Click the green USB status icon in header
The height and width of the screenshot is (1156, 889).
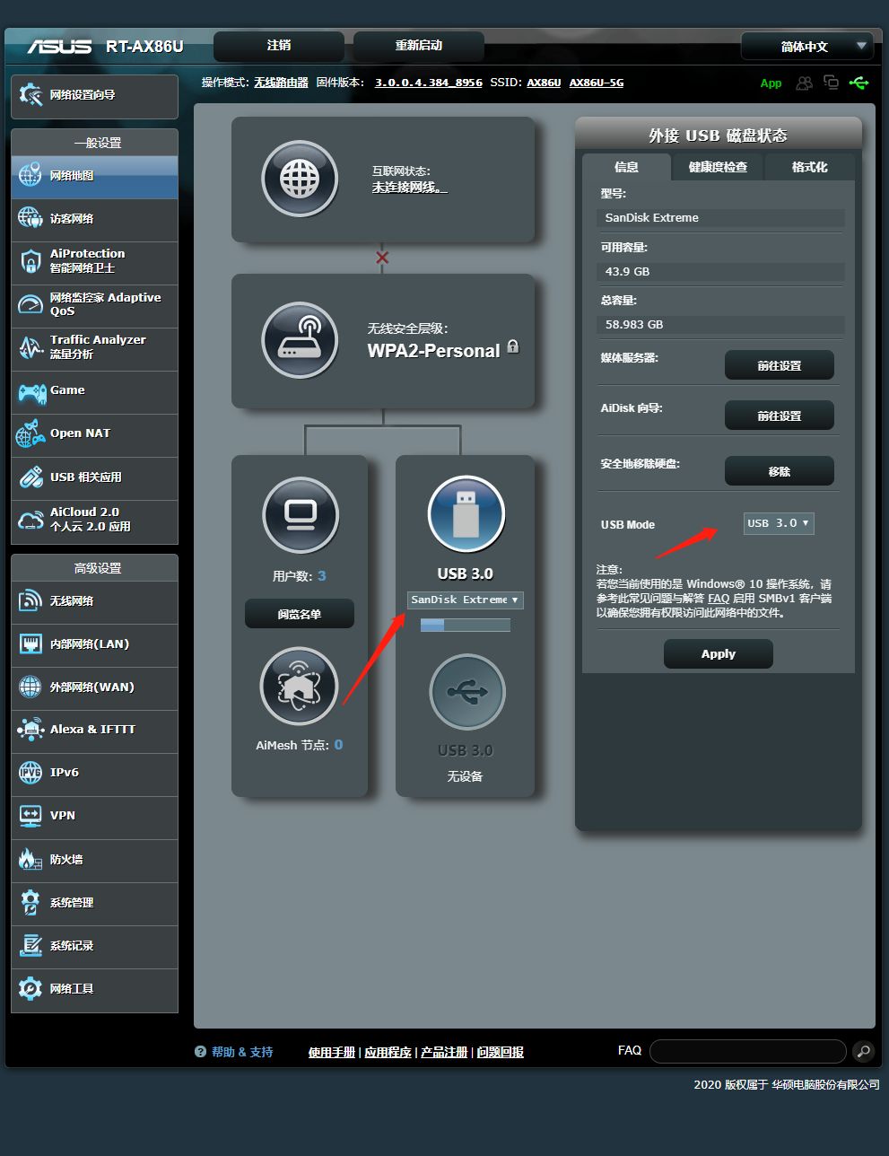[x=858, y=83]
